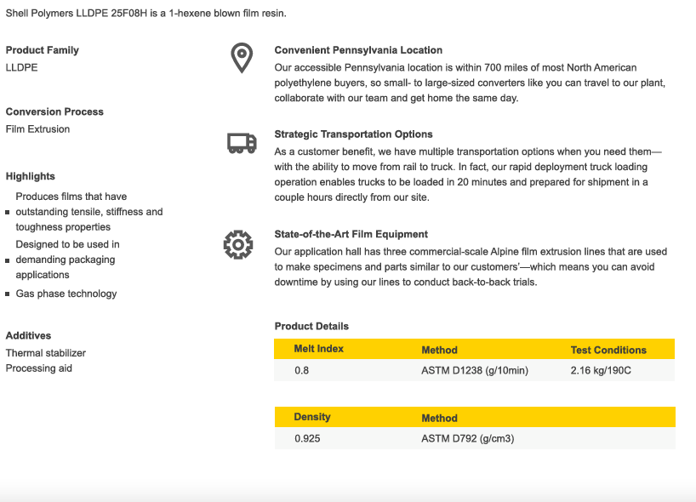This screenshot has width=696, height=502.
Task: Click the ASTM D1238 method cell
Action: click(475, 371)
